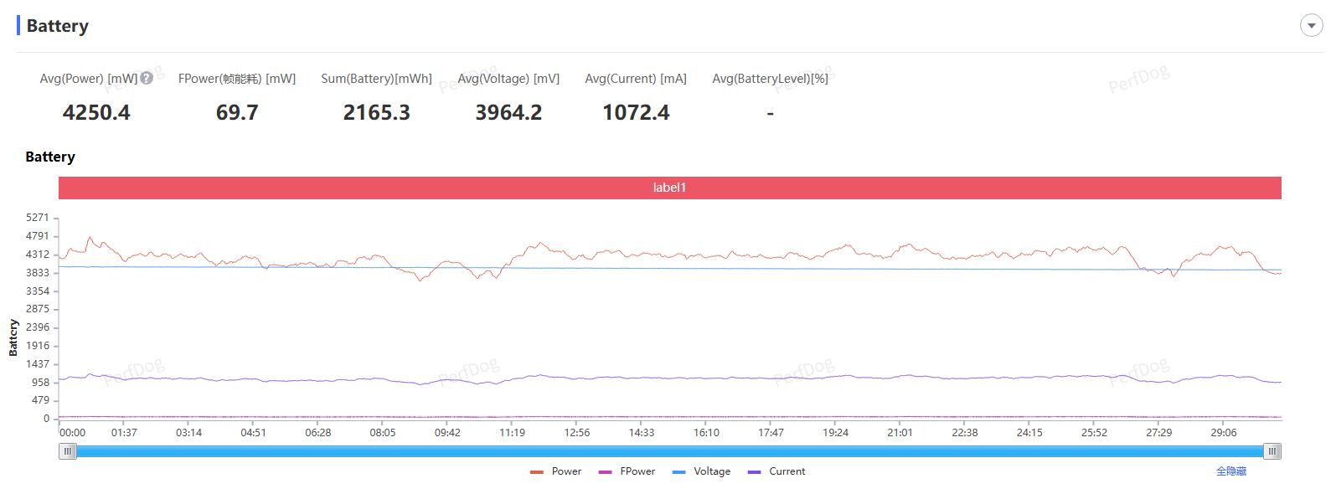
Task: Select the red label1 bar
Action: [669, 188]
